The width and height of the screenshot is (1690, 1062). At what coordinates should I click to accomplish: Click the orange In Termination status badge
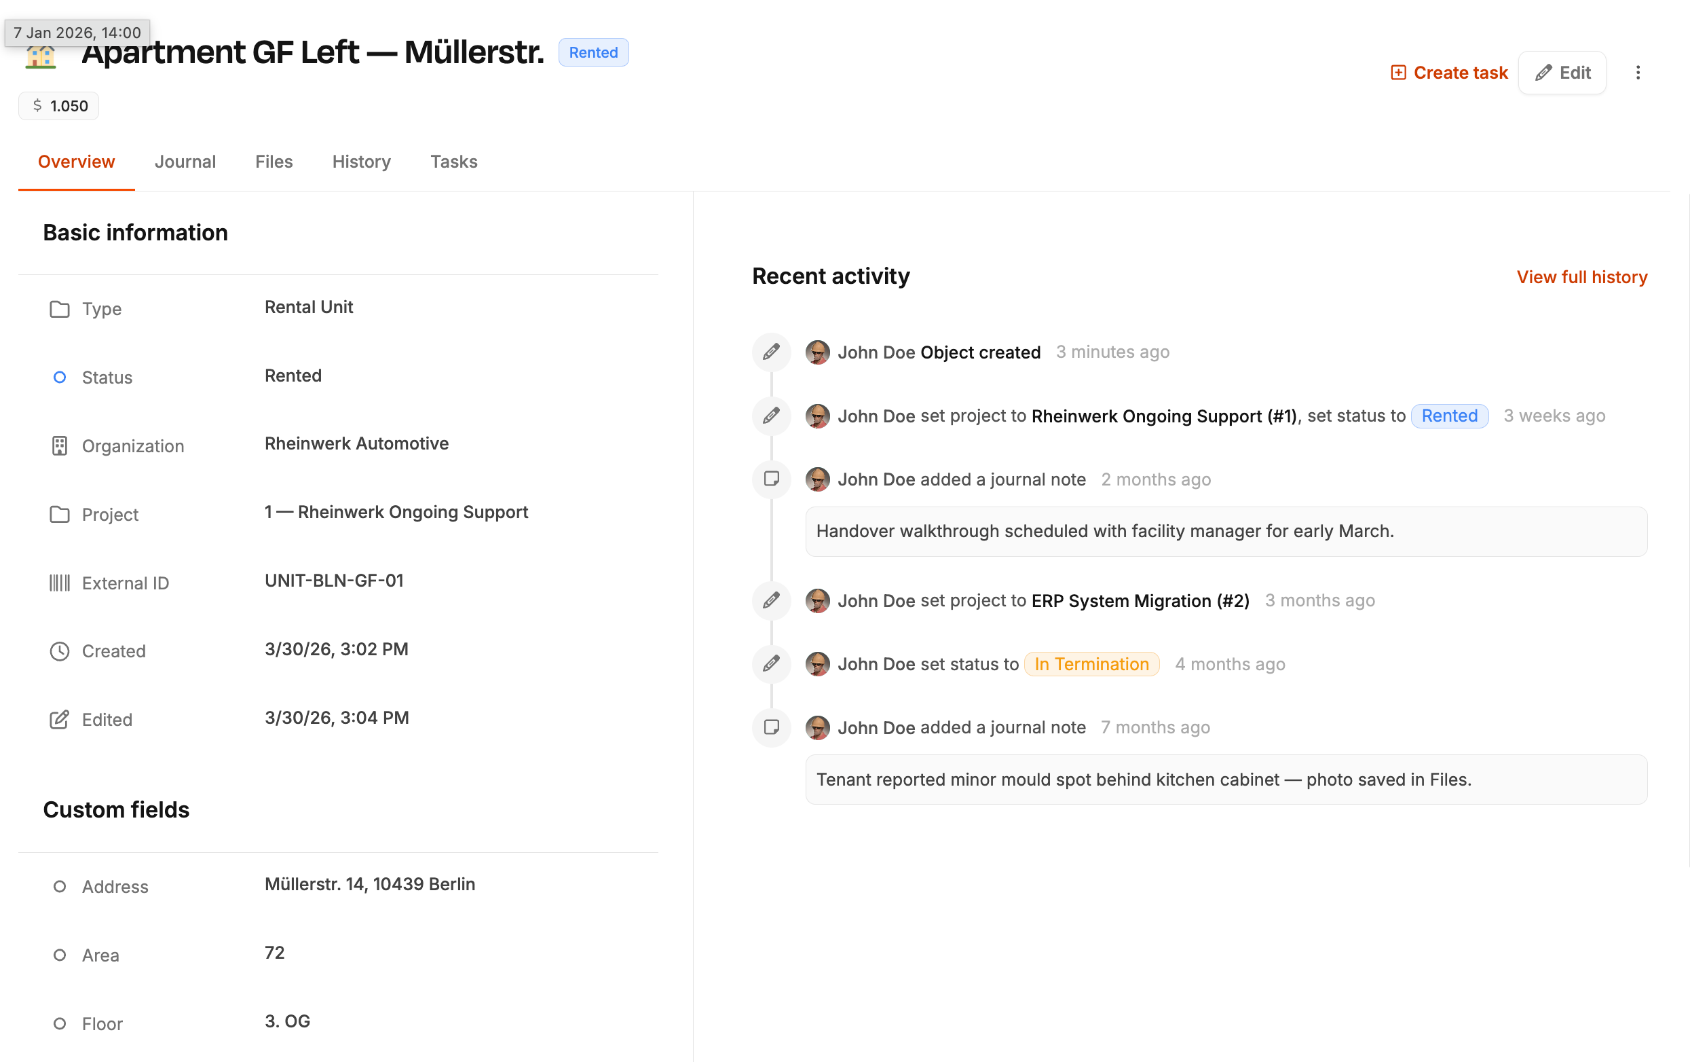tap(1091, 664)
